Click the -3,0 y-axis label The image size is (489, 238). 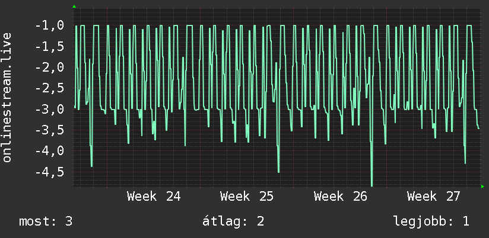coord(50,109)
